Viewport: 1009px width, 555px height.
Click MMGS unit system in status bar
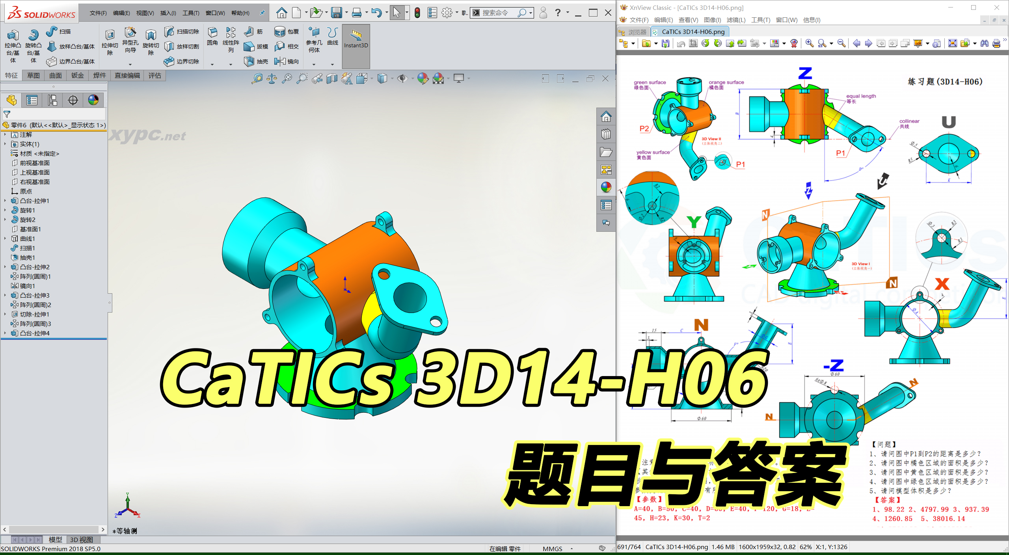click(x=552, y=549)
